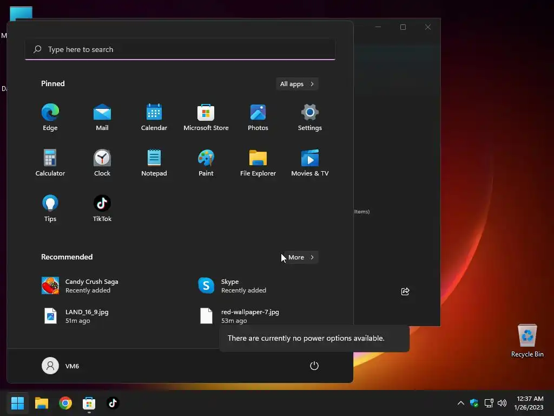
Task: Focus the Type here to search box
Action: (180, 49)
